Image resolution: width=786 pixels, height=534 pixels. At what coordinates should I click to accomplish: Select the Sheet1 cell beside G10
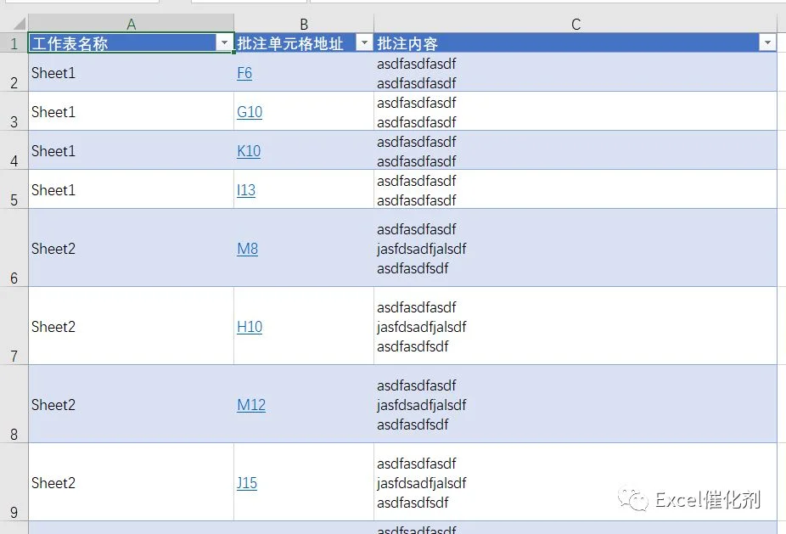131,111
